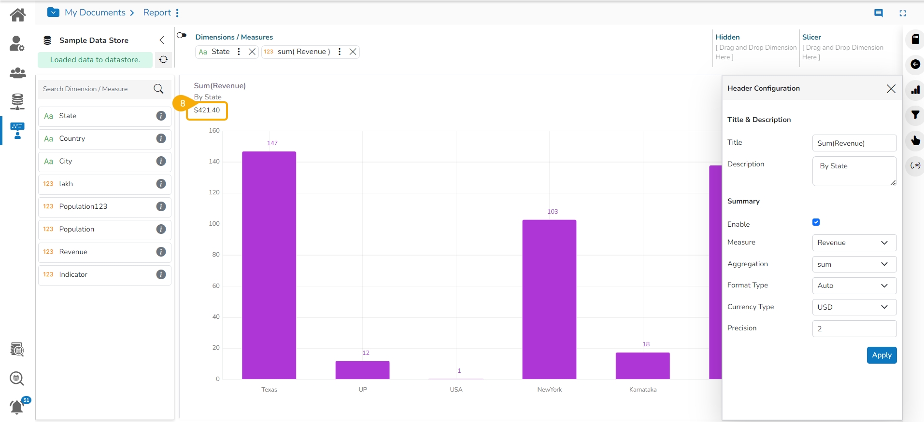Open sum(Revenue) chip options menu
The width and height of the screenshot is (924, 422).
pos(340,52)
